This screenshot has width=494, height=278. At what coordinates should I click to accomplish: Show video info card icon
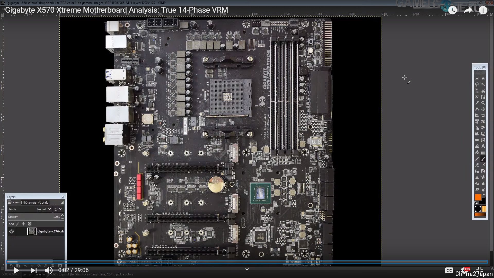tap(483, 10)
